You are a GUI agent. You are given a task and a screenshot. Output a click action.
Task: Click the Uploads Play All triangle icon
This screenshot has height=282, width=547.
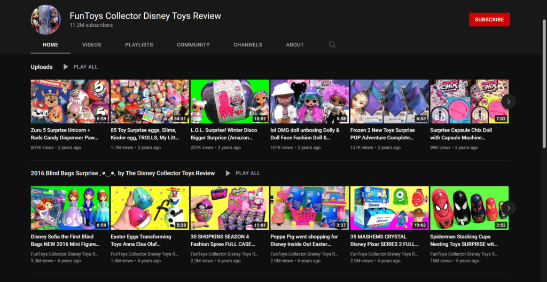pyautogui.click(x=66, y=67)
